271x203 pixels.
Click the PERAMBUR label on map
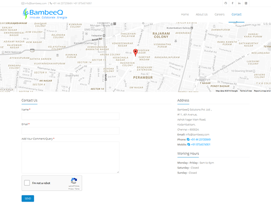143,77
